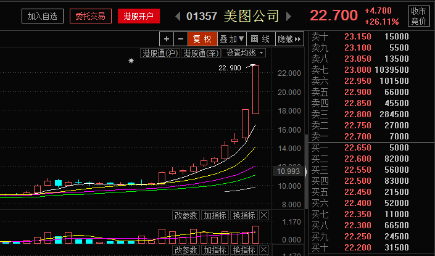Screen dimensions: 435x256
Task: Open 委托交易 trading button
Action: tap(91, 16)
